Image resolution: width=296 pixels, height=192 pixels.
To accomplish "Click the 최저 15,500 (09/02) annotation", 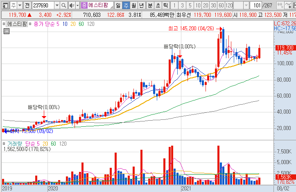I will [x=31, y=131].
